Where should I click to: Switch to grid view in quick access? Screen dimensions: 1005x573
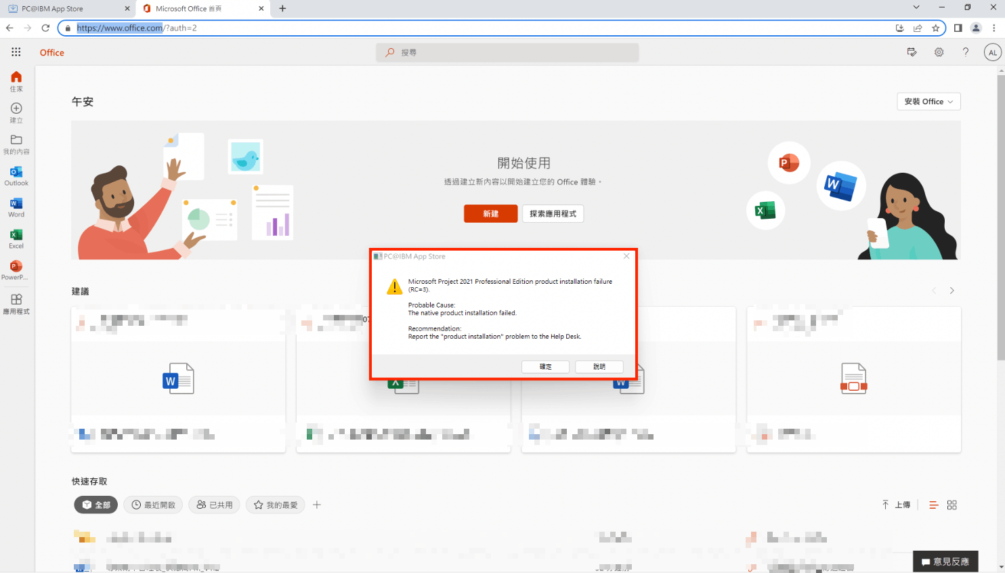(952, 505)
